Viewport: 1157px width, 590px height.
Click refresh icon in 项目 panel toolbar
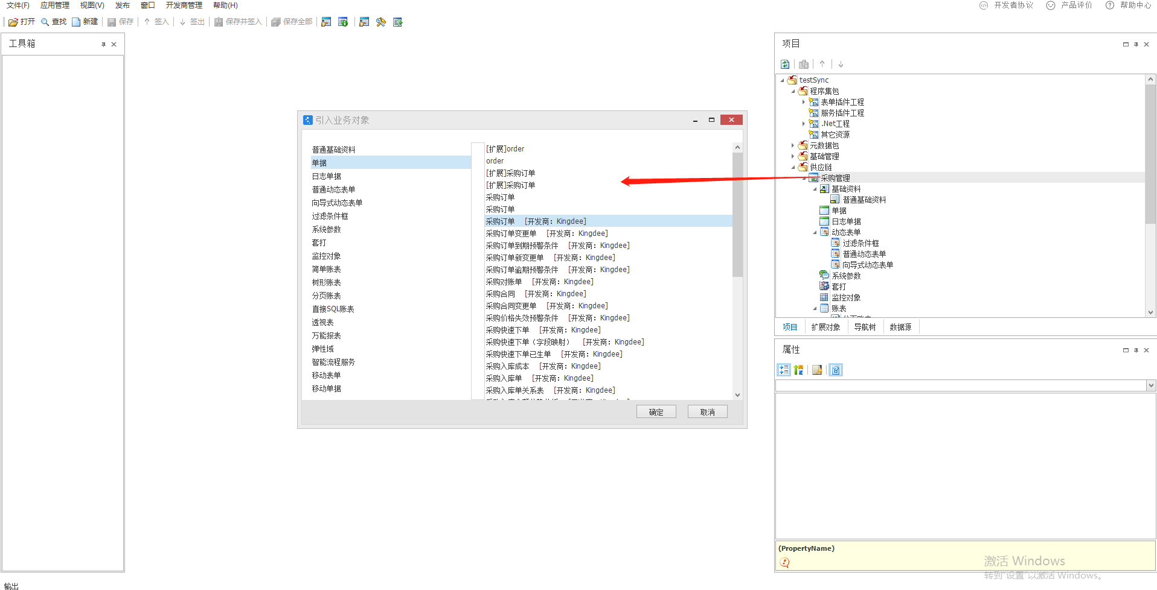pyautogui.click(x=785, y=65)
